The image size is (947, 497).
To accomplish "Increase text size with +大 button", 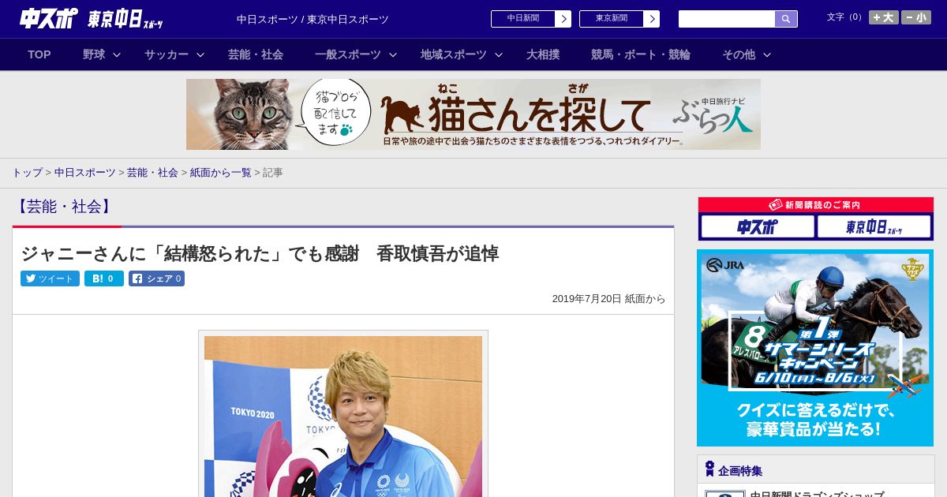I will tap(884, 17).
